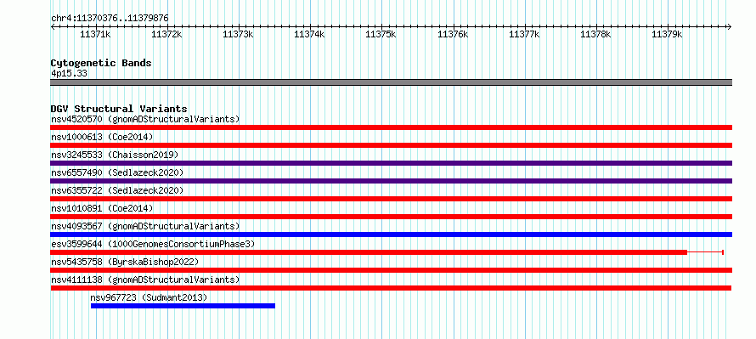Click the ruler's left arrowhead

(x=53, y=26)
